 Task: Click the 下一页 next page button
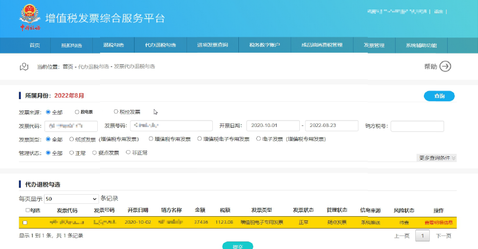443,236
